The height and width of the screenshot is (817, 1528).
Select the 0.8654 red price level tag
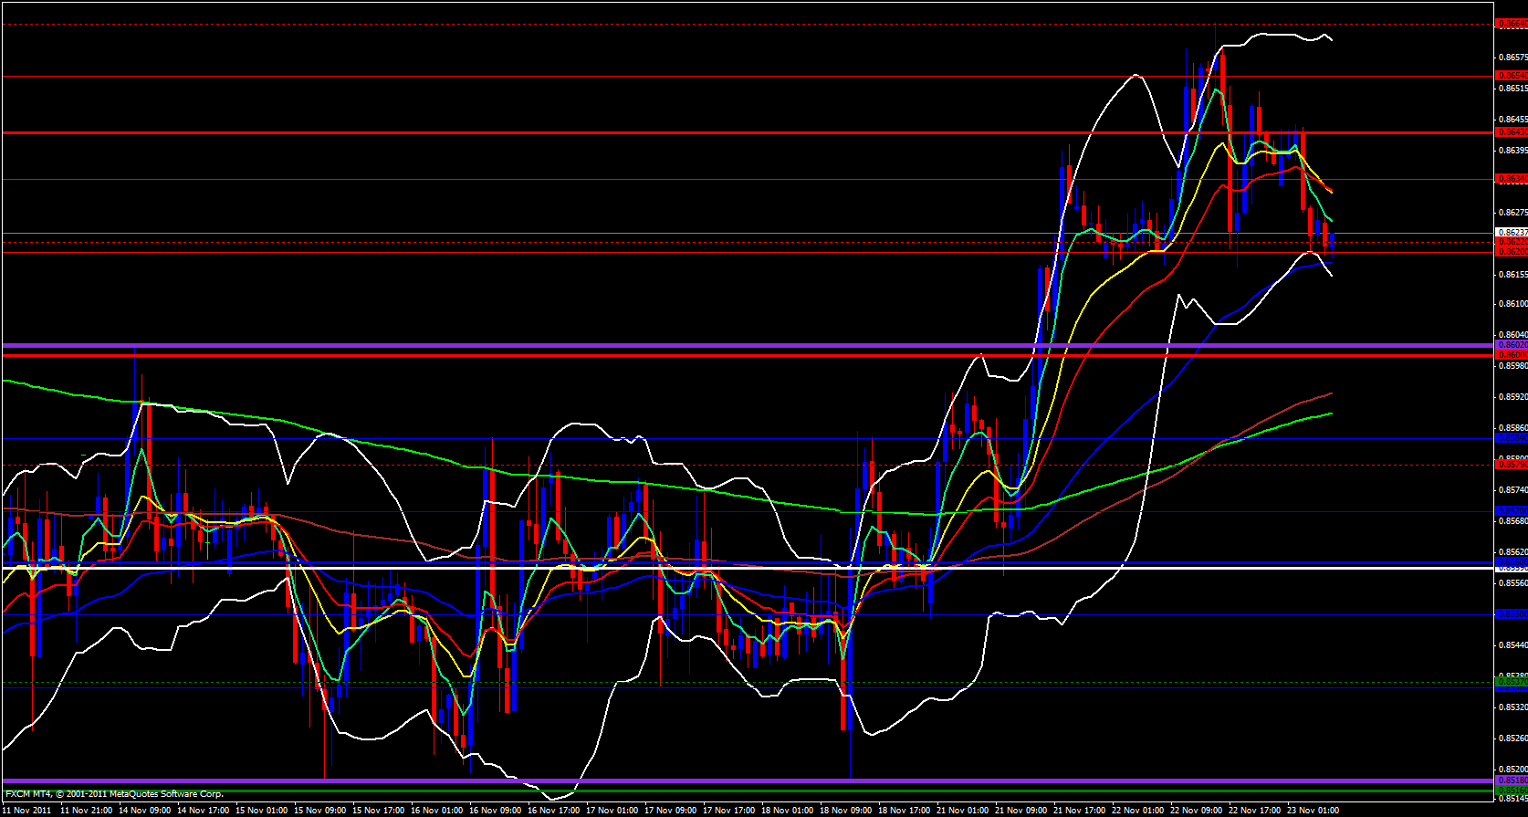coord(1512,75)
